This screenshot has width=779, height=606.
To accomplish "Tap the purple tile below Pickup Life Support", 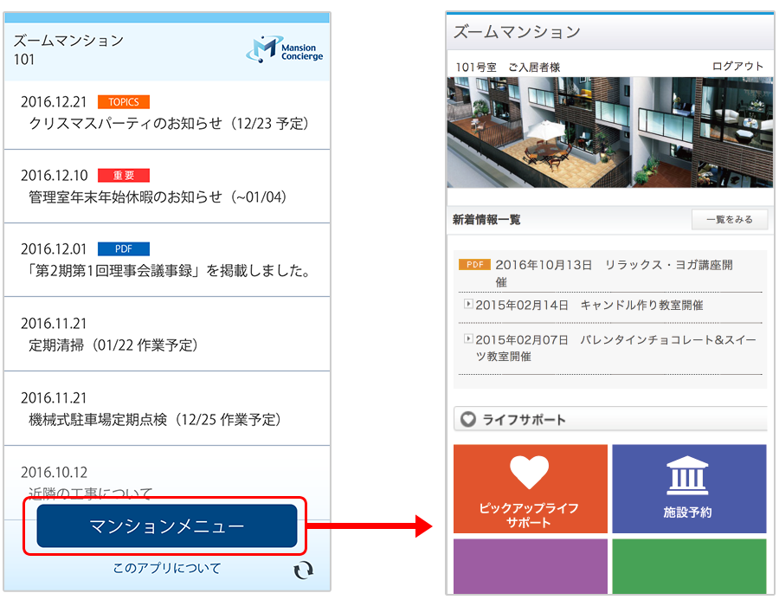I will 530,565.
